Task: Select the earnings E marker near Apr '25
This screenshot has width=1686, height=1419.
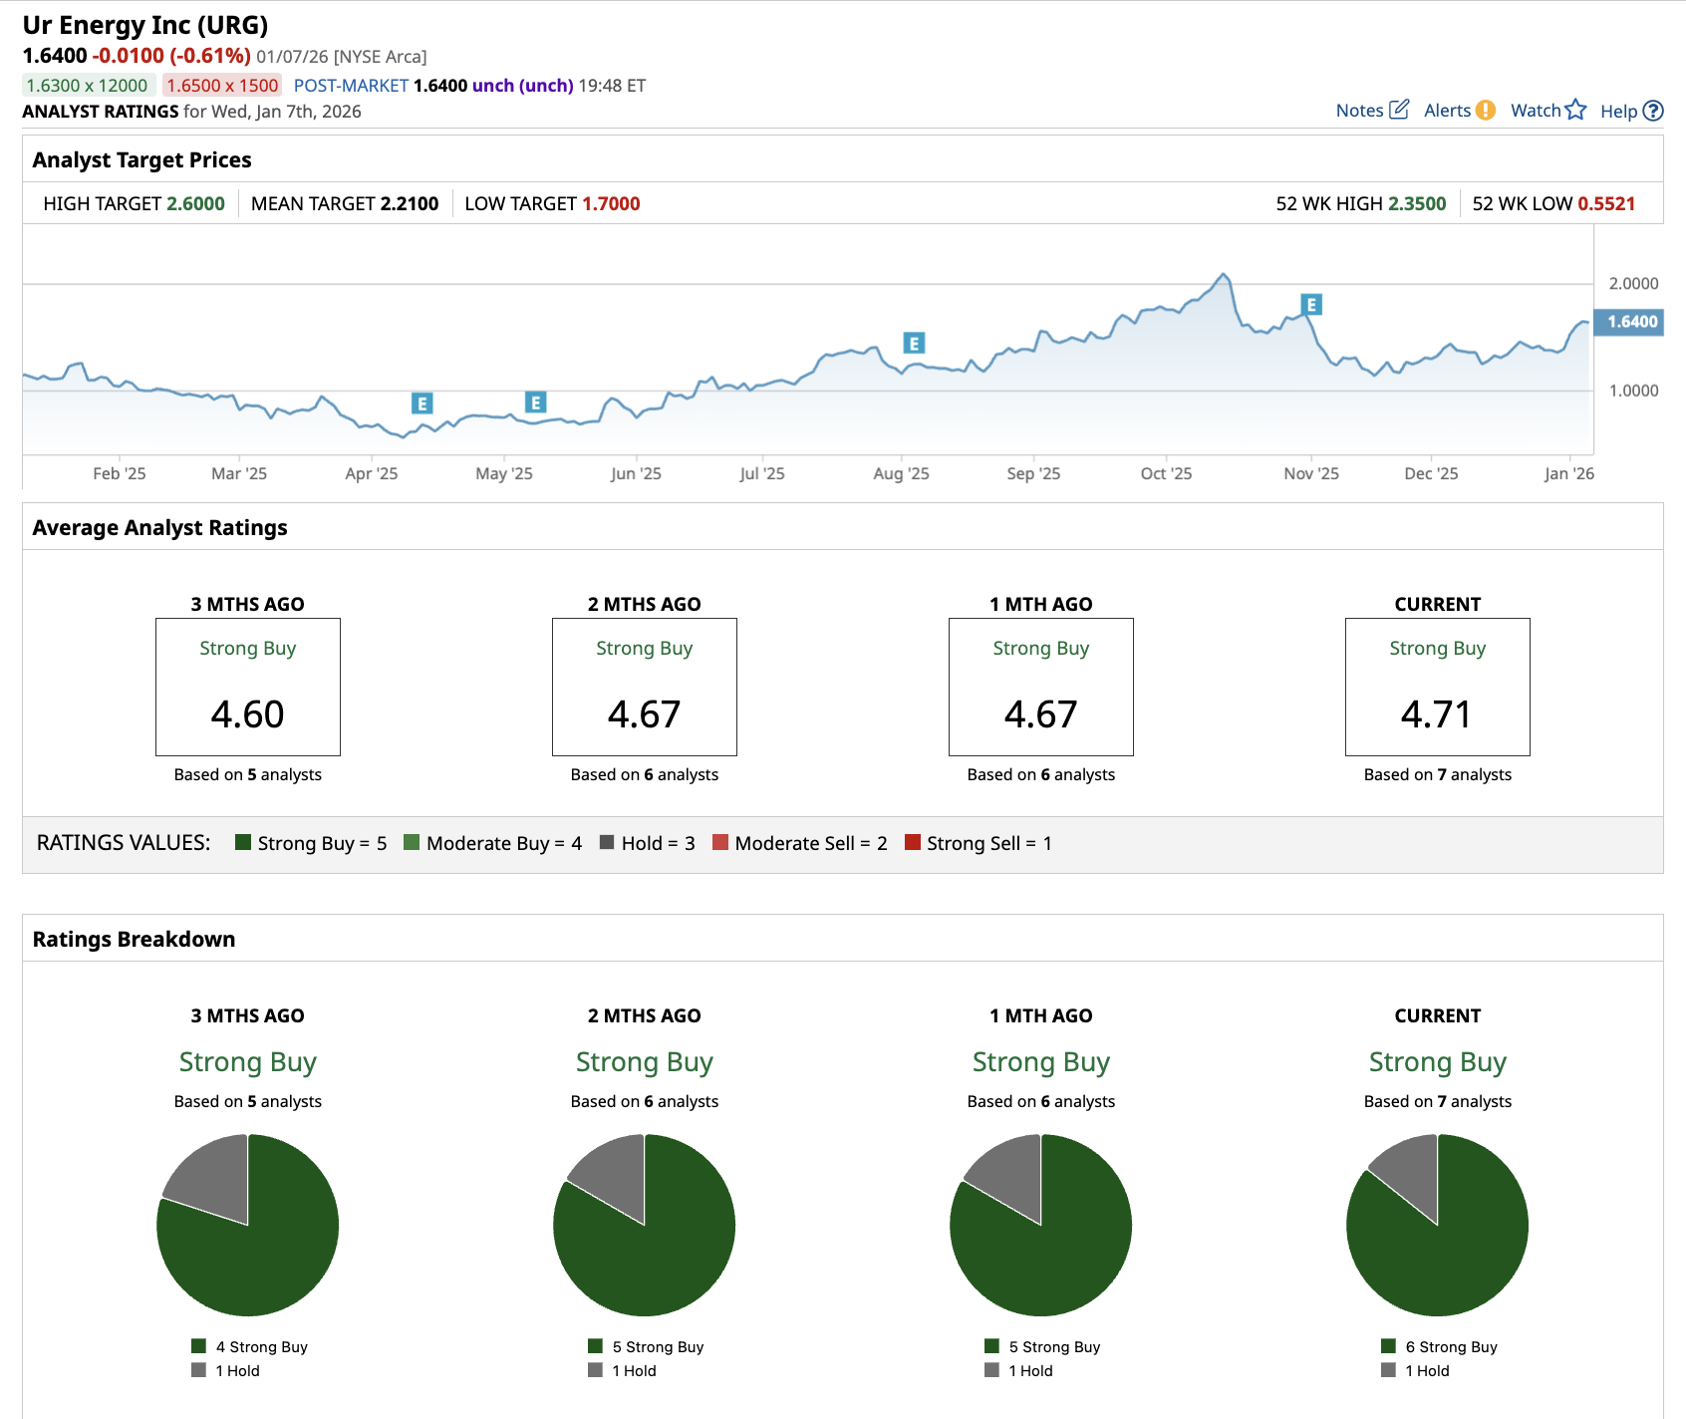Action: [x=422, y=404]
